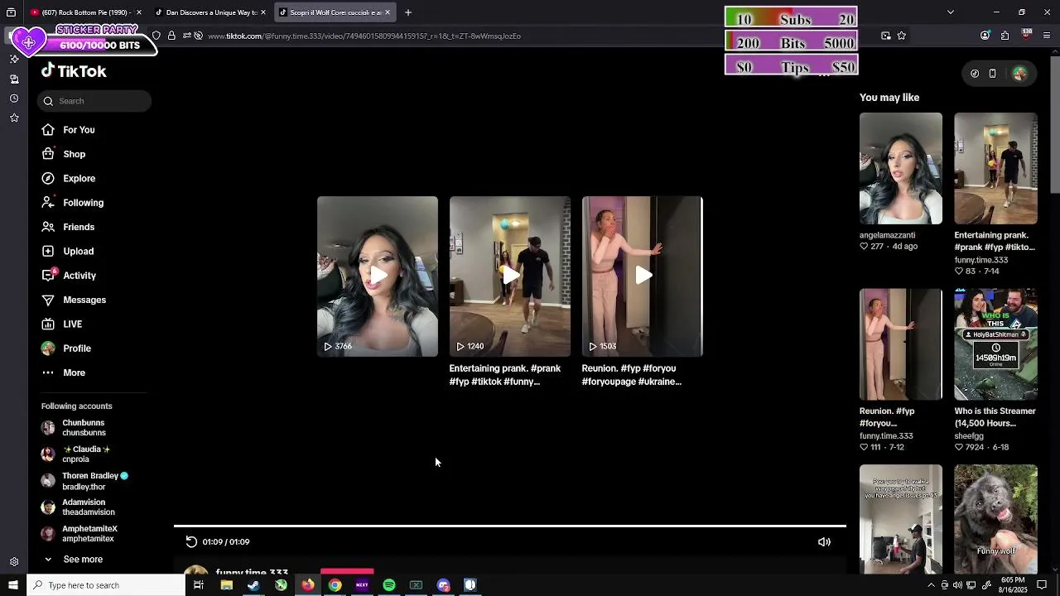The width and height of the screenshot is (1060, 596).
Task: Open the browser sidebar settings gear
Action: pos(14,561)
